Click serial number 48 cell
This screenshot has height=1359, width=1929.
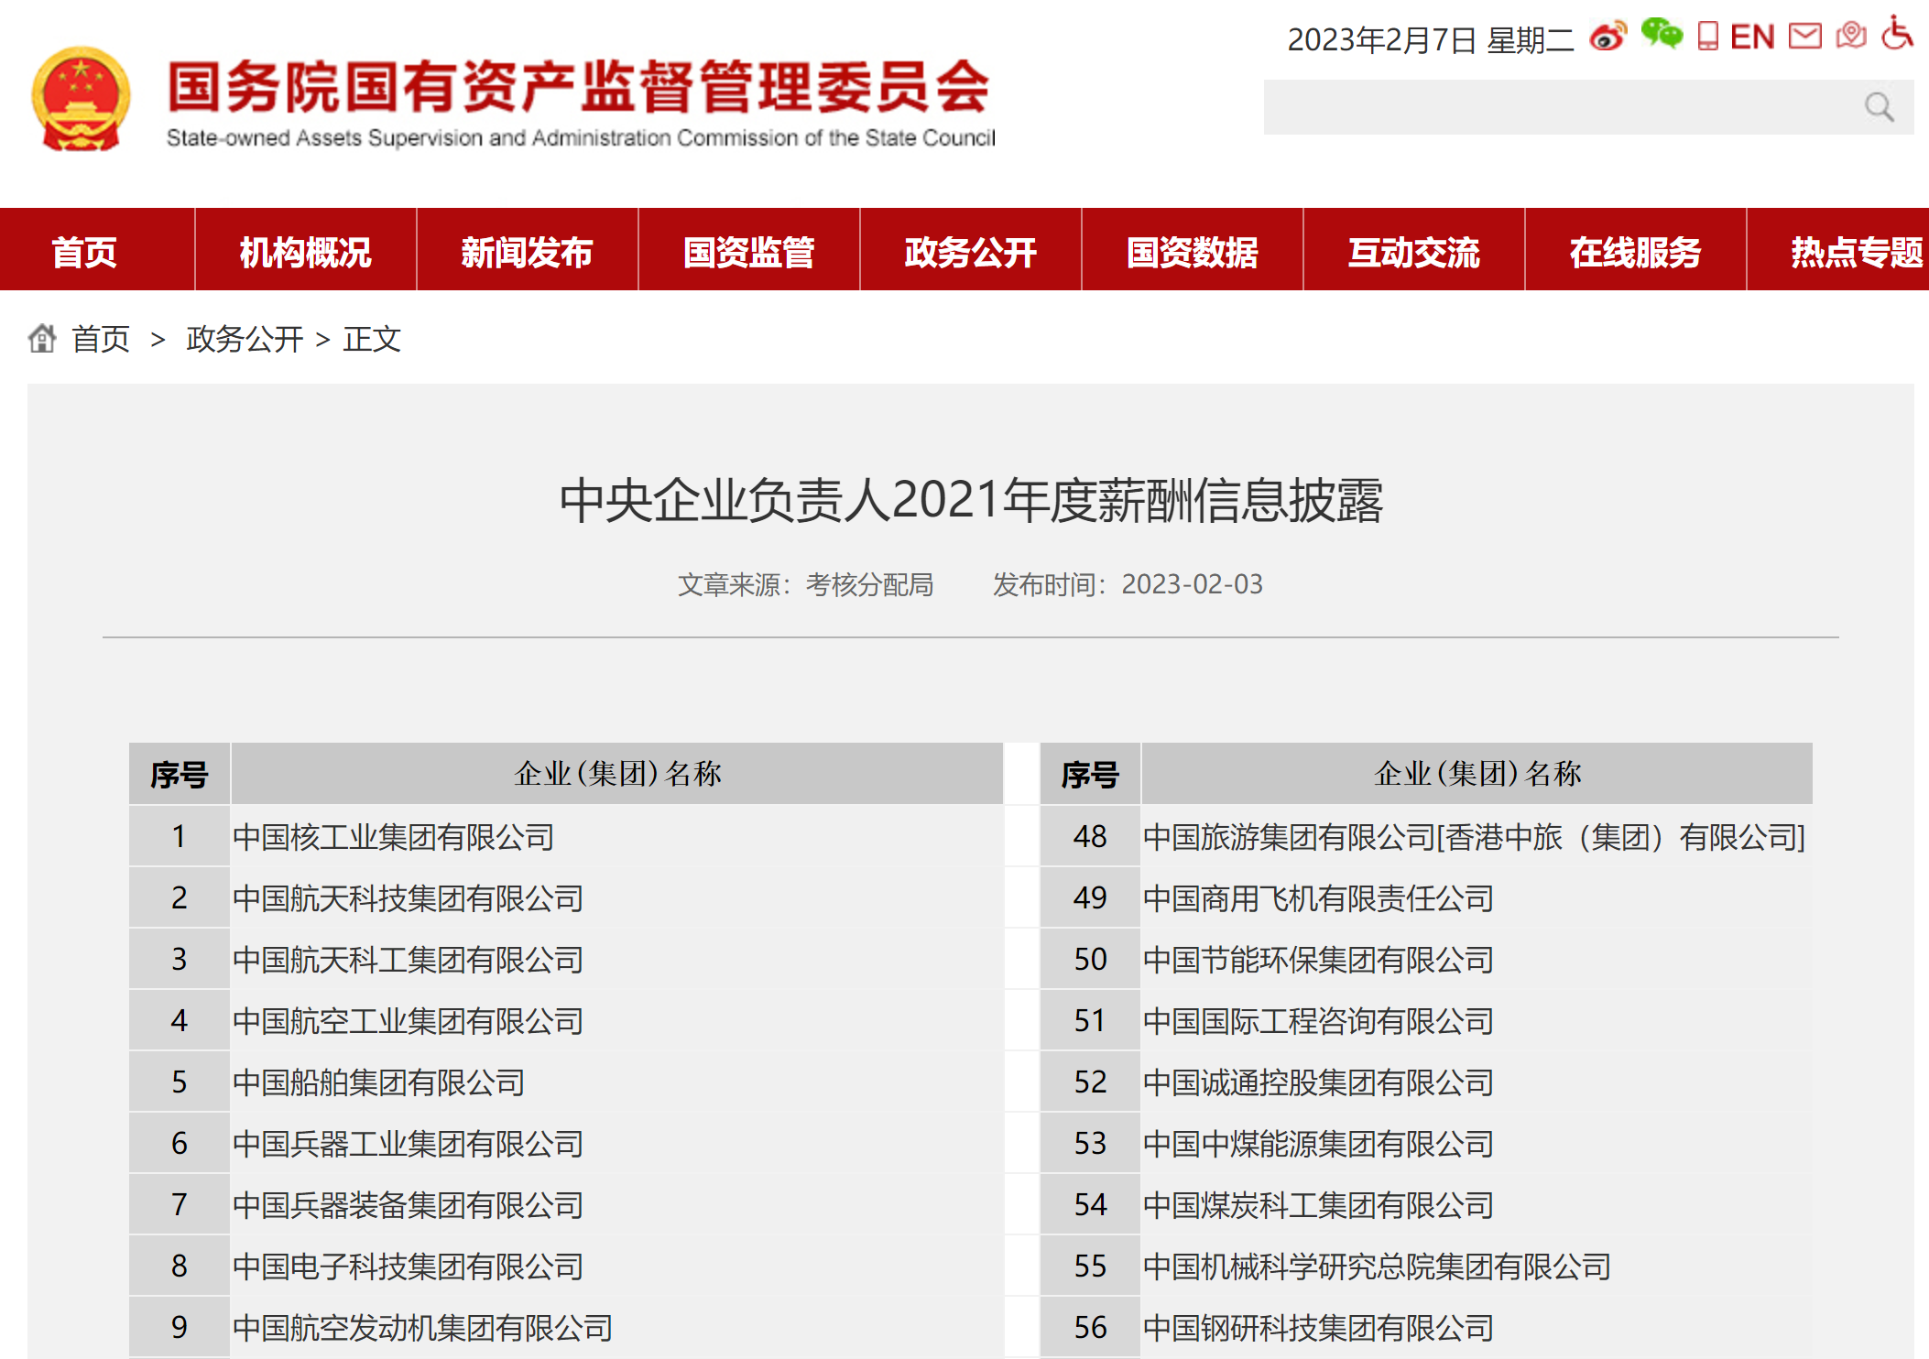[1090, 836]
